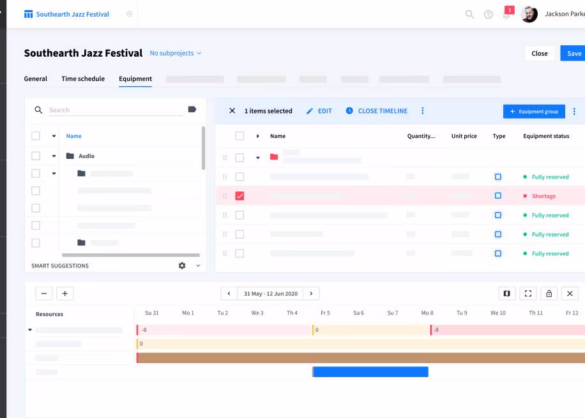Expand the dropdown arrow next to Name in tree
Image resolution: width=585 pixels, height=418 pixels.
click(x=54, y=136)
